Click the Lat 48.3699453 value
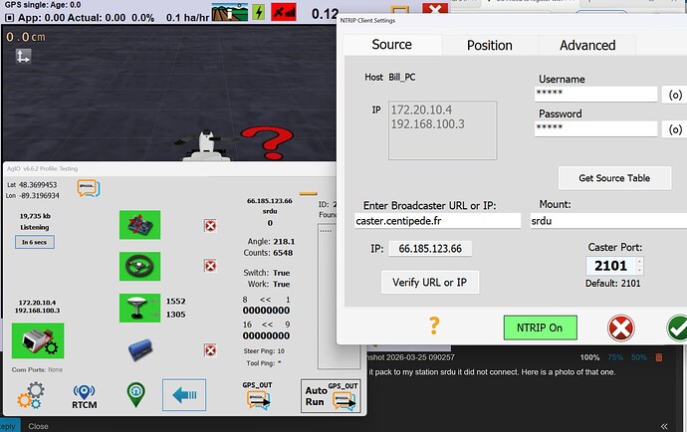Screen dimensions: 687x432 [x=38, y=185]
